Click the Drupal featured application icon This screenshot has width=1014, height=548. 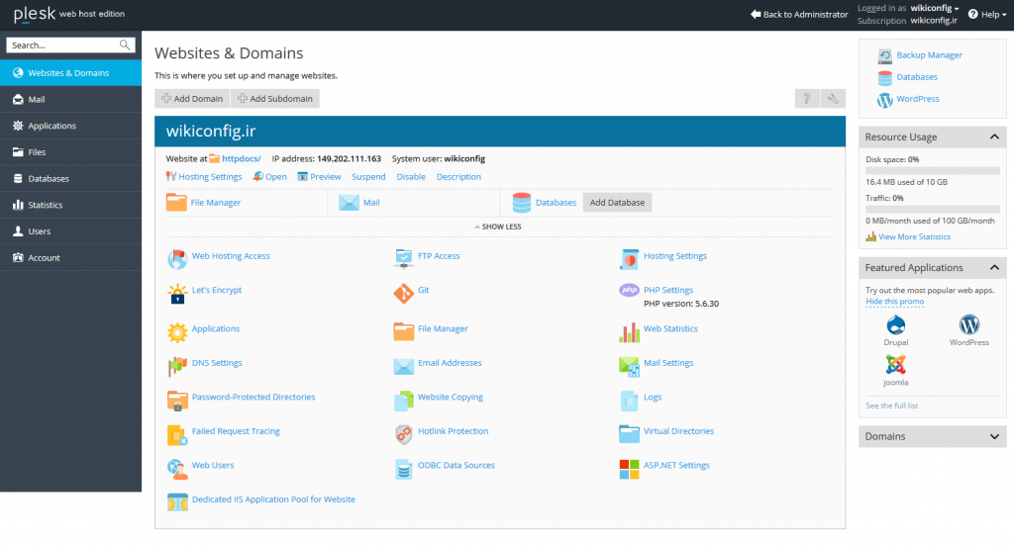(895, 325)
